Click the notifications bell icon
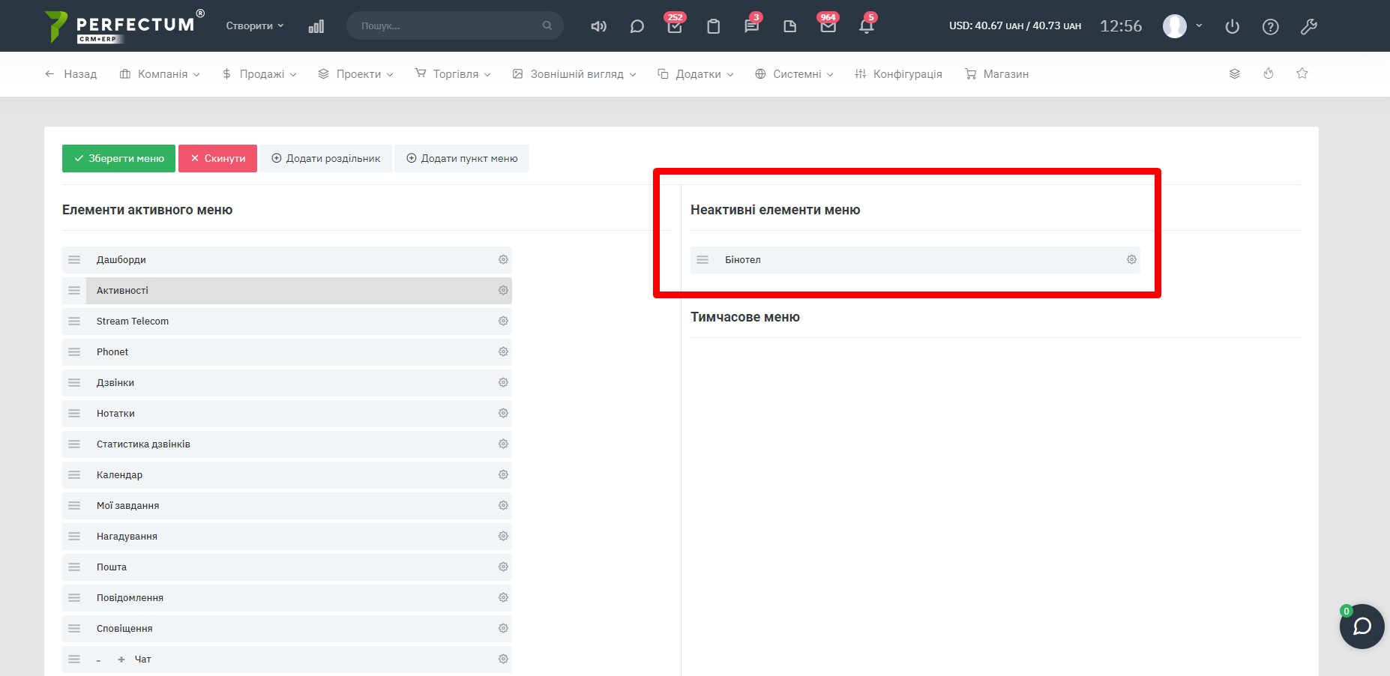Viewport: 1390px width, 676px height. tap(866, 26)
